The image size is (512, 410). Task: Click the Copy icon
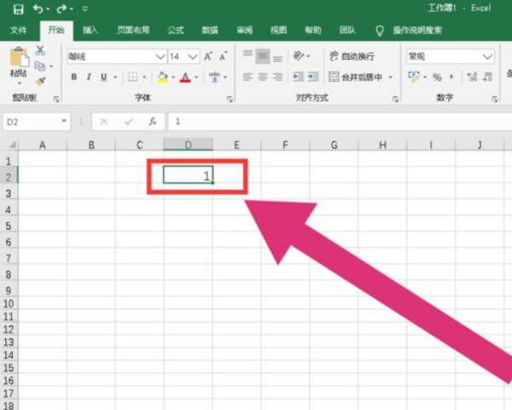pyautogui.click(x=40, y=67)
